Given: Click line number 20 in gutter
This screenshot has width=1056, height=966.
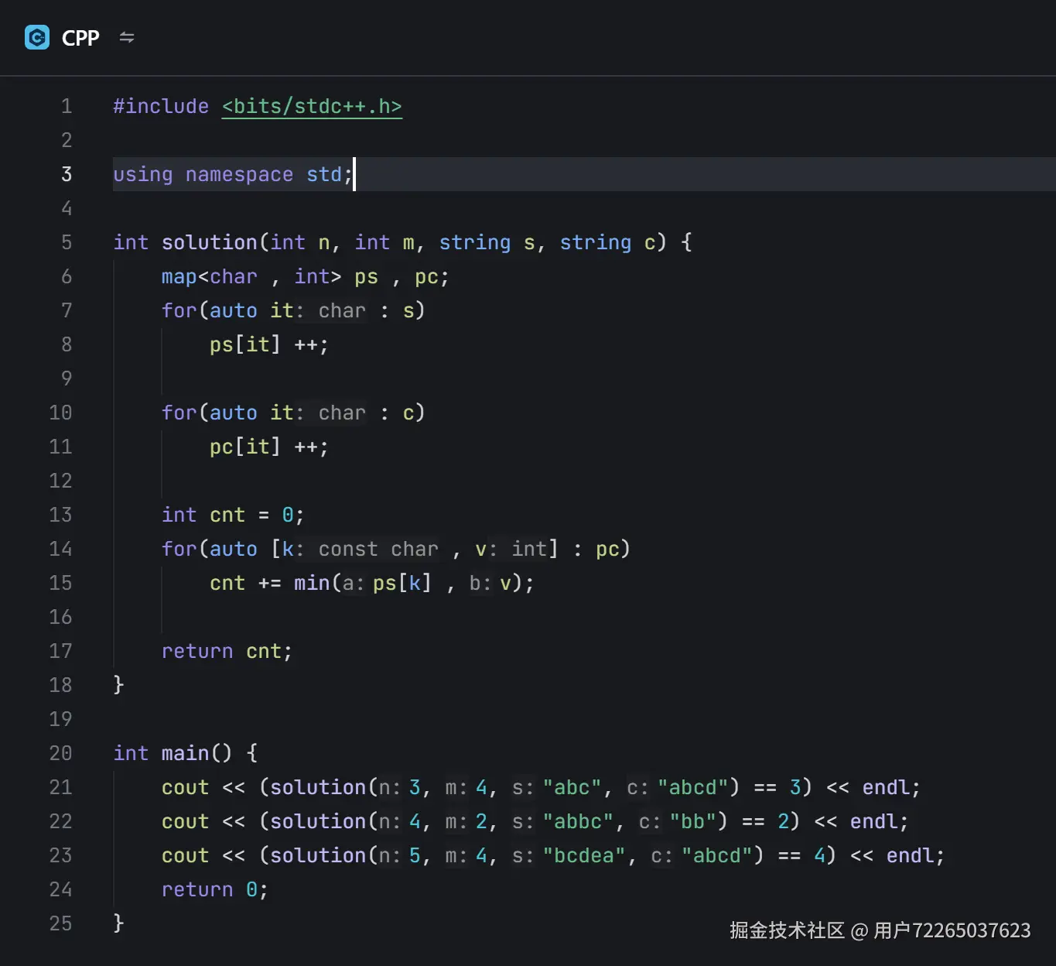Looking at the screenshot, I should click(x=60, y=753).
